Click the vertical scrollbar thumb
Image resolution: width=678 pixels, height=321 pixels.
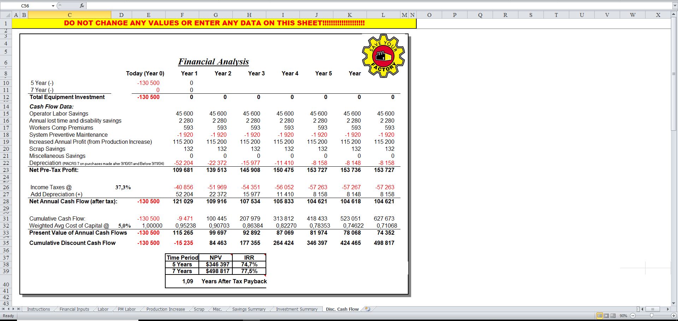(x=674, y=74)
